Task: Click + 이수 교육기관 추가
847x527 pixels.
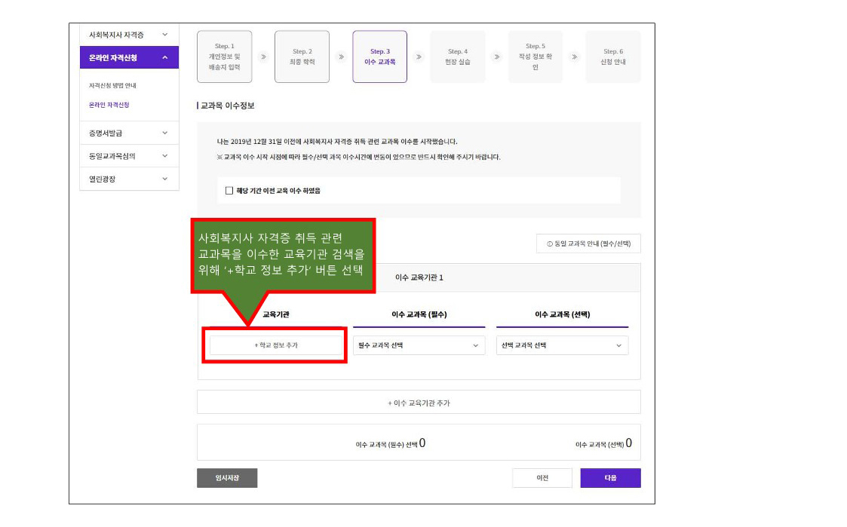Action: point(419,403)
